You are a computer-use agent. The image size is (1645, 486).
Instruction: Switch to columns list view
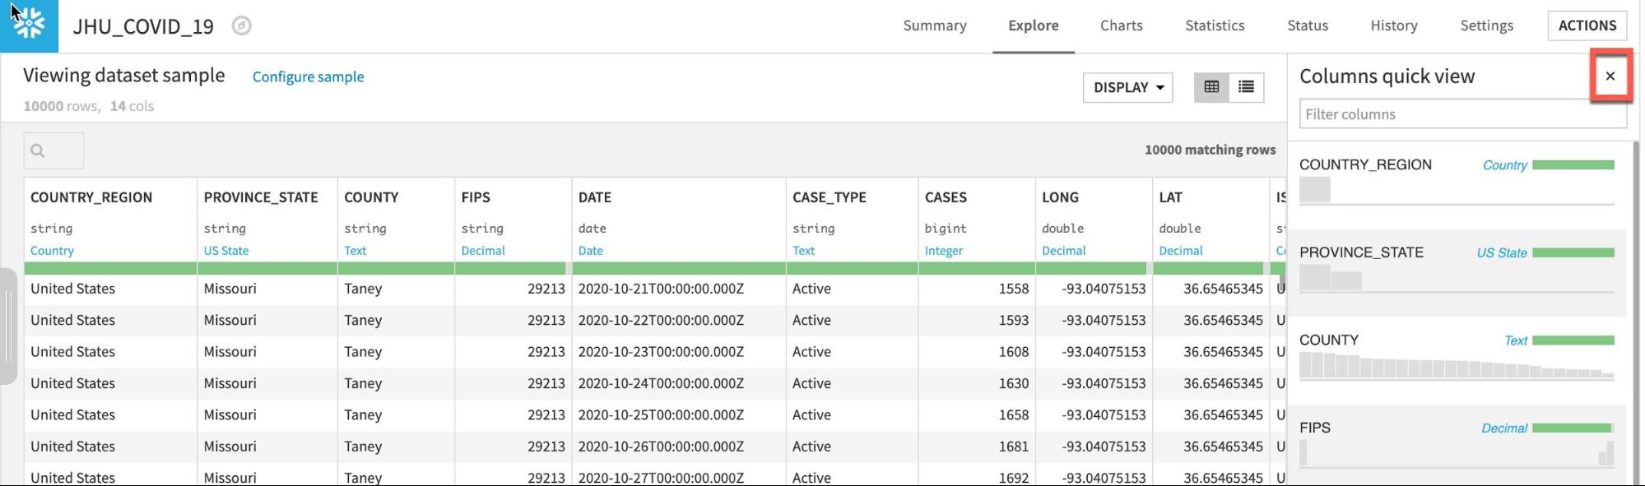tap(1246, 87)
